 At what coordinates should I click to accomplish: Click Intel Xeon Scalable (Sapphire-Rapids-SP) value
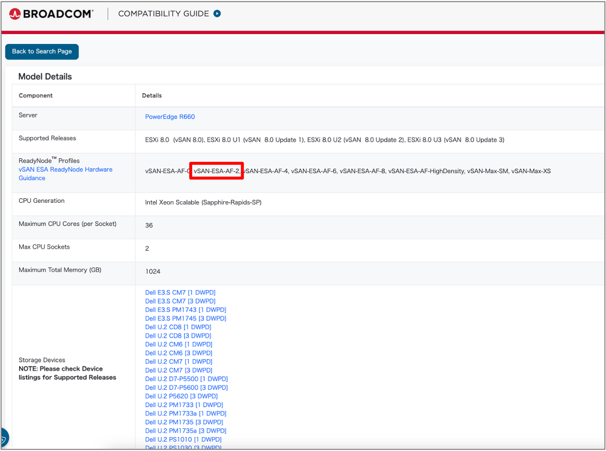point(203,203)
